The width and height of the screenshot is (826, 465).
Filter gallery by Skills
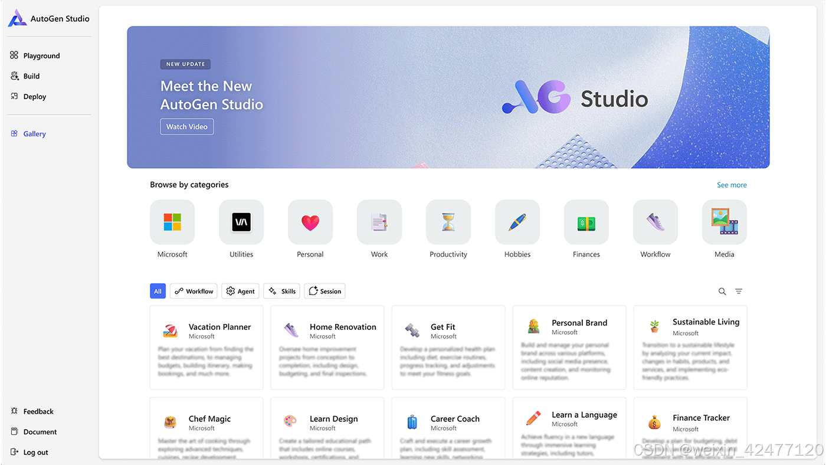281,291
